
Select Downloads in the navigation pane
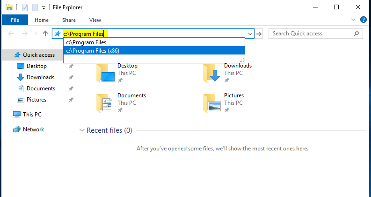[40, 77]
